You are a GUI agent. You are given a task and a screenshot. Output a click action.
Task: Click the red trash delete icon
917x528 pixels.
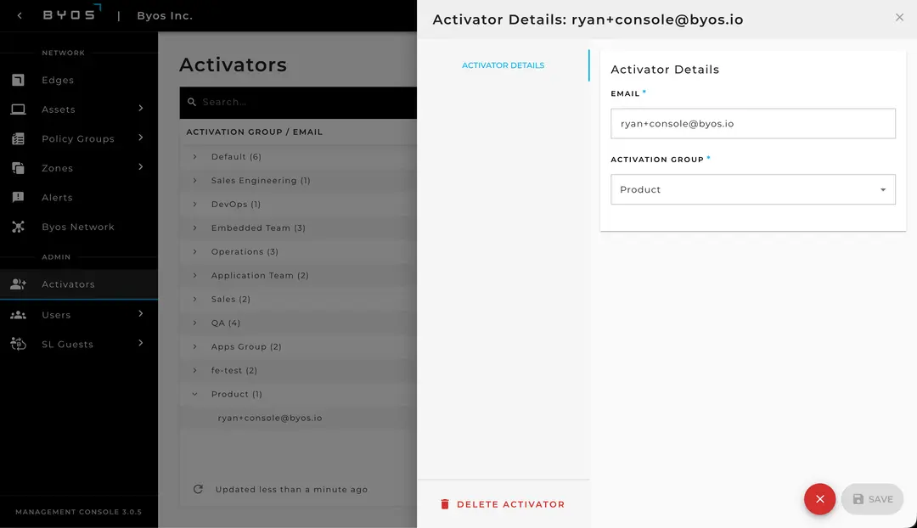(x=444, y=504)
